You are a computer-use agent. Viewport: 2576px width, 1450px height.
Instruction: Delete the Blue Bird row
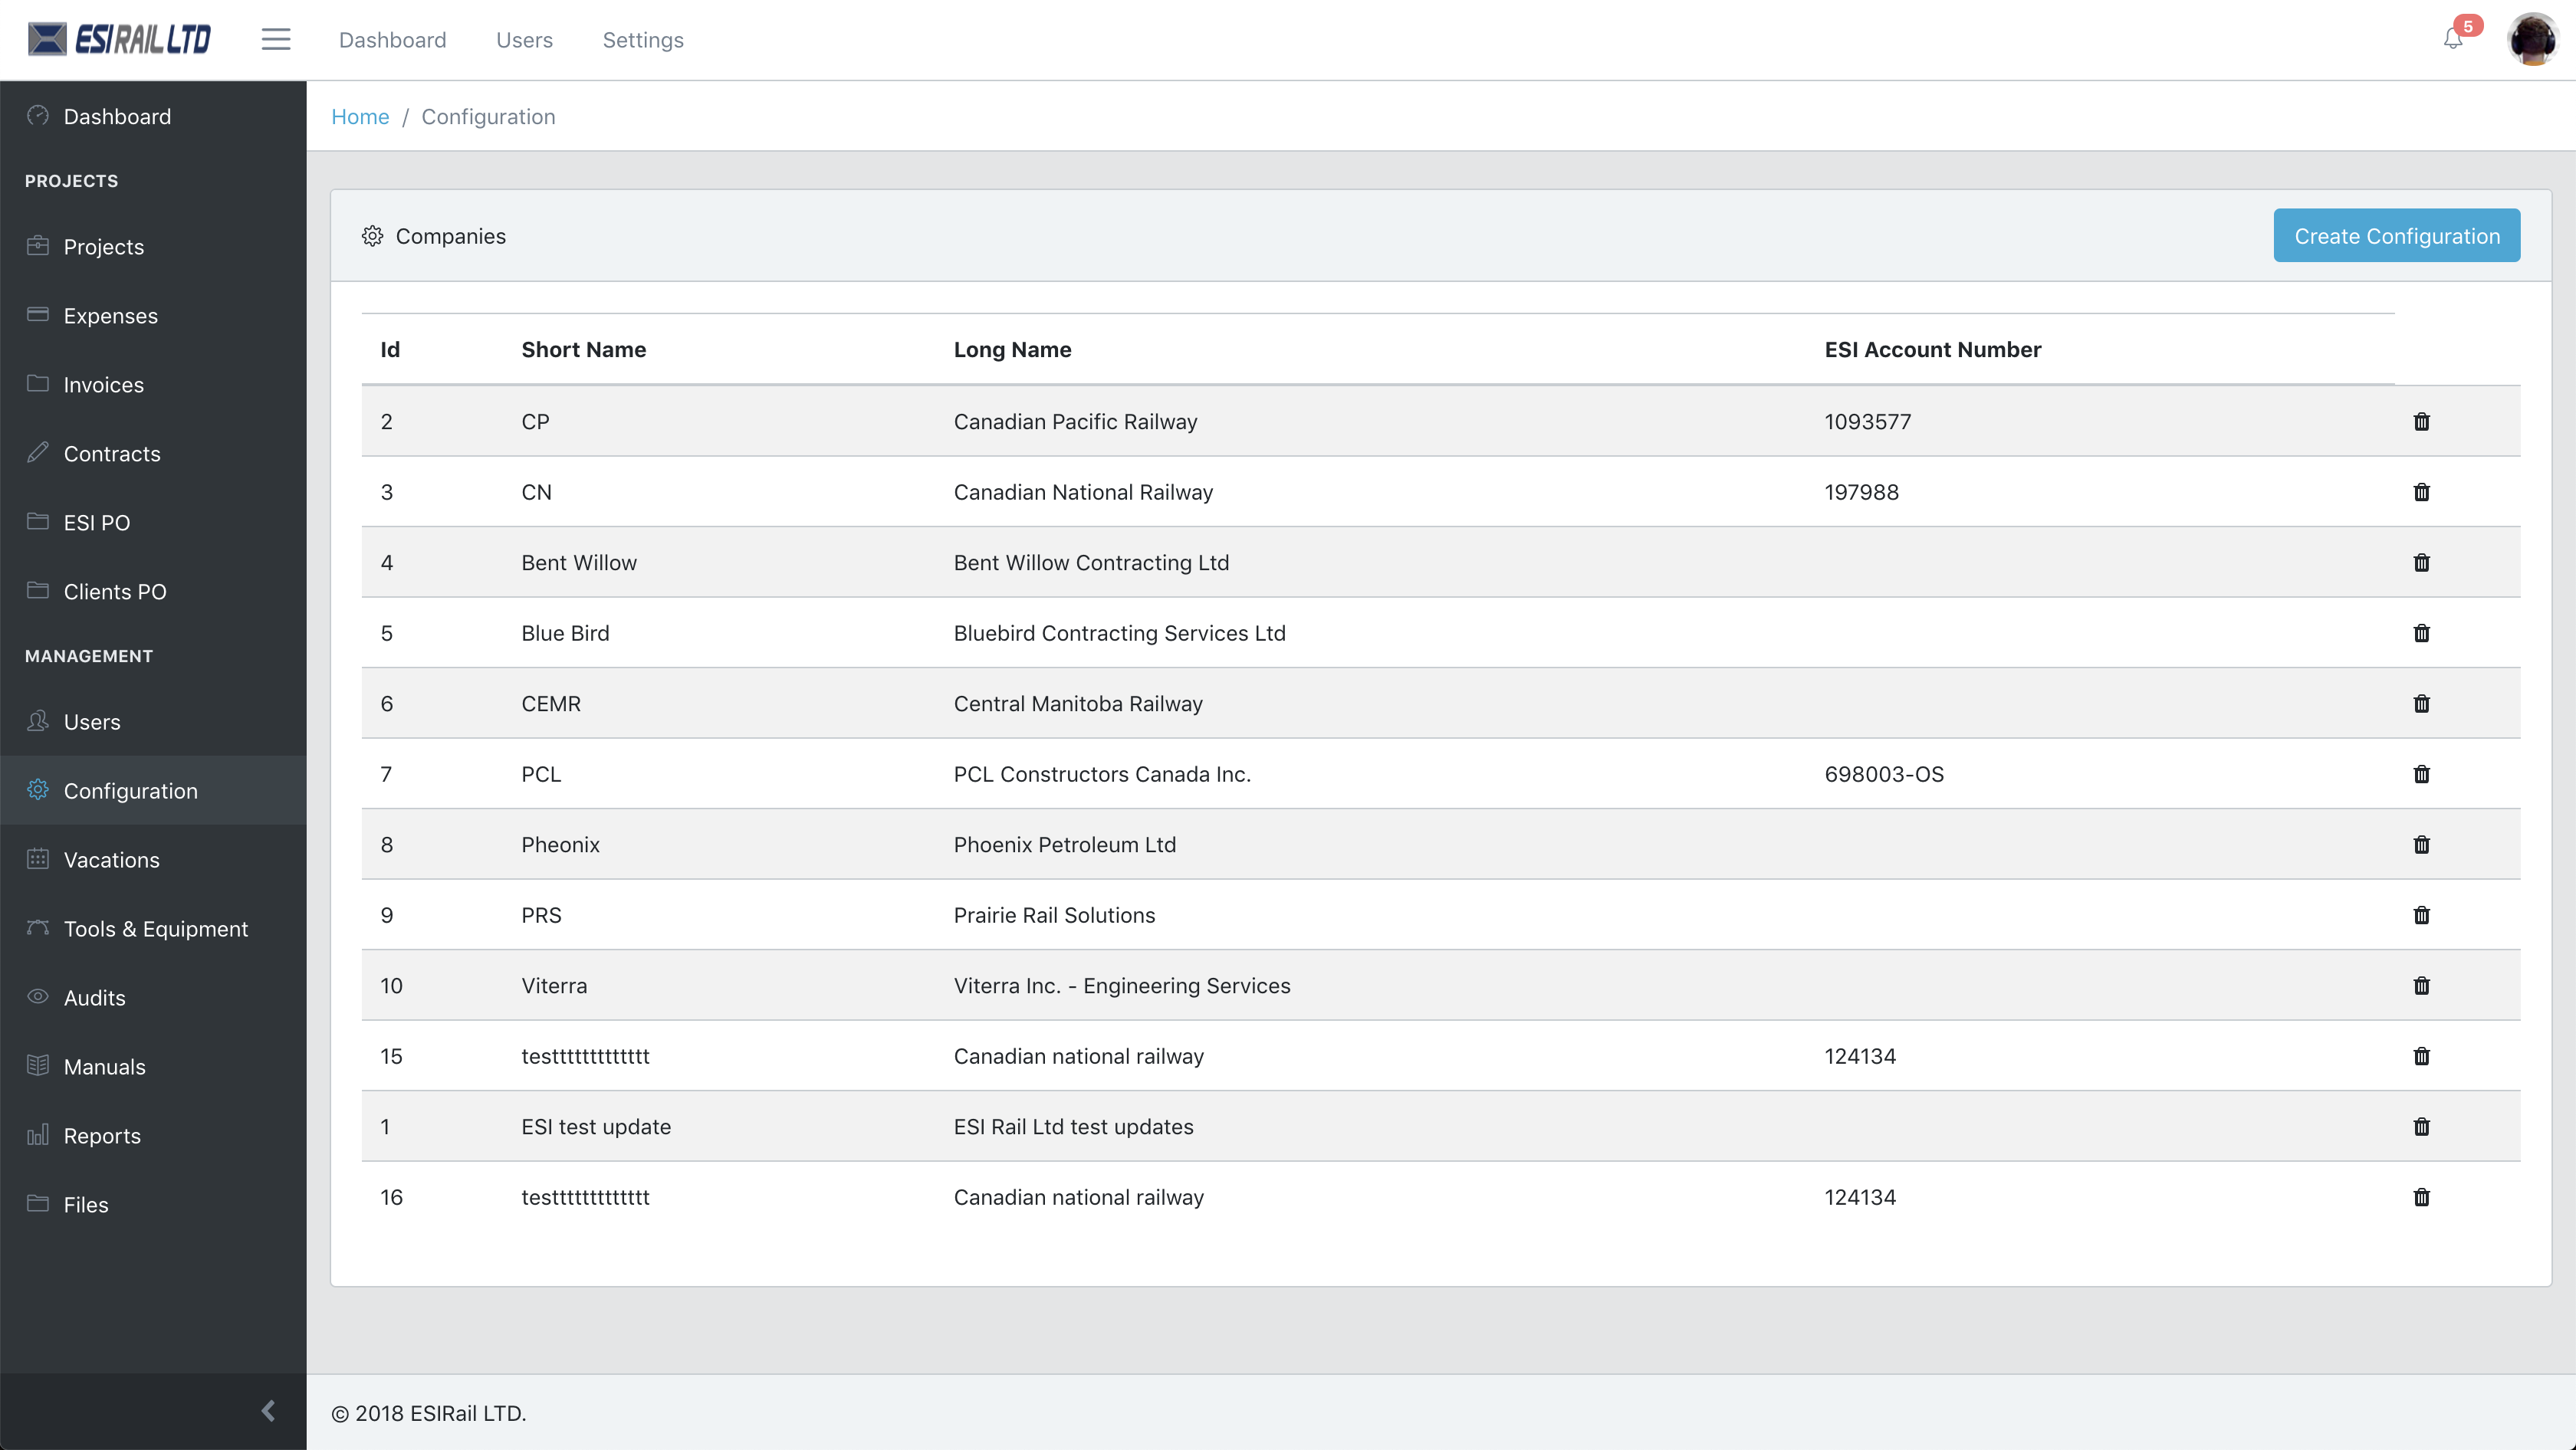coord(2421,632)
